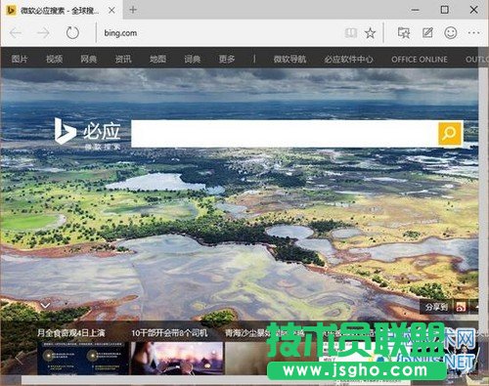Image resolution: width=489 pixels, height=386 pixels.
Task: Go back using the browser back arrow
Action: pos(16,33)
